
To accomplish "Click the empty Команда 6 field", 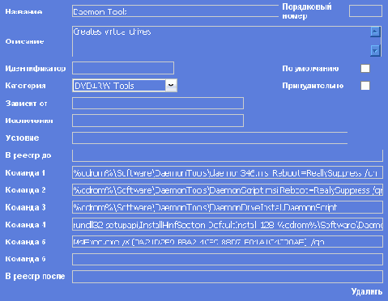I will (228, 259).
